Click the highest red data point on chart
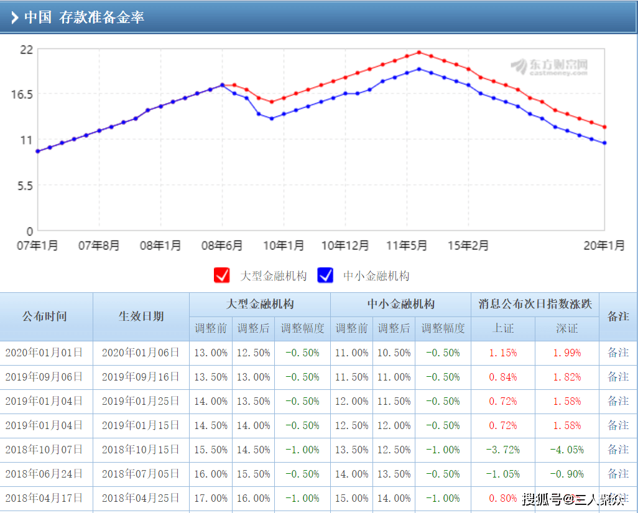 click(x=419, y=52)
